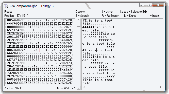Click the S = Search option
The height and width of the screenshot is (94, 169).
click(82, 16)
